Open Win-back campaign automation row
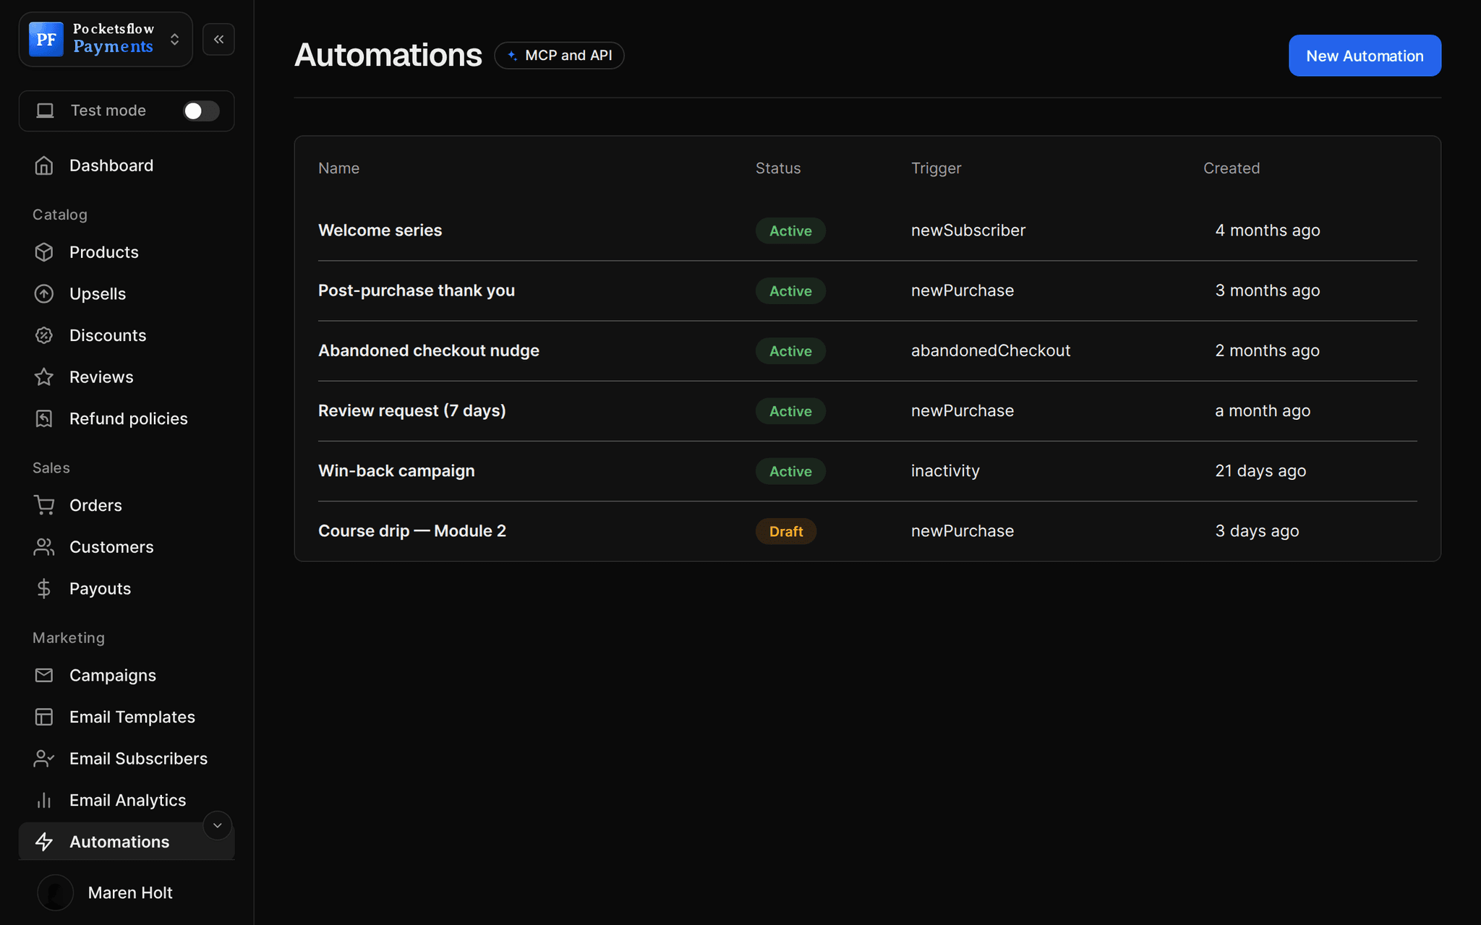The width and height of the screenshot is (1481, 925). [x=867, y=470]
